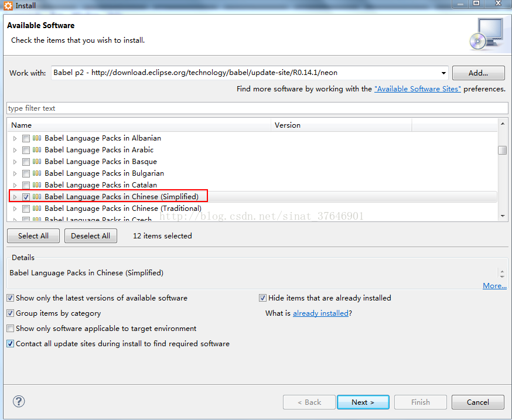Click the Chinese (Simplified) pack feature icon
Image resolution: width=512 pixels, height=420 pixels.
click(37, 197)
